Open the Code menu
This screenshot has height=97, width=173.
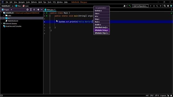tap(28, 2)
